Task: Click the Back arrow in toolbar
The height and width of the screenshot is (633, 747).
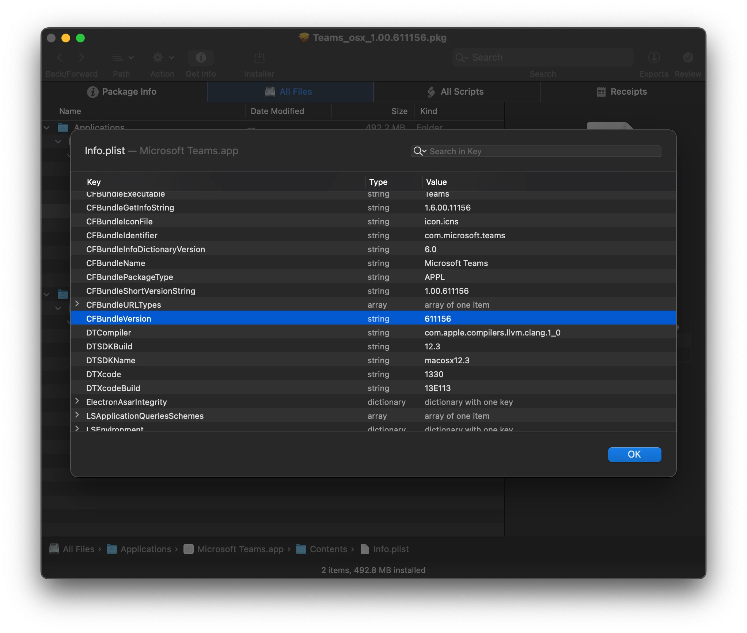Action: click(60, 57)
